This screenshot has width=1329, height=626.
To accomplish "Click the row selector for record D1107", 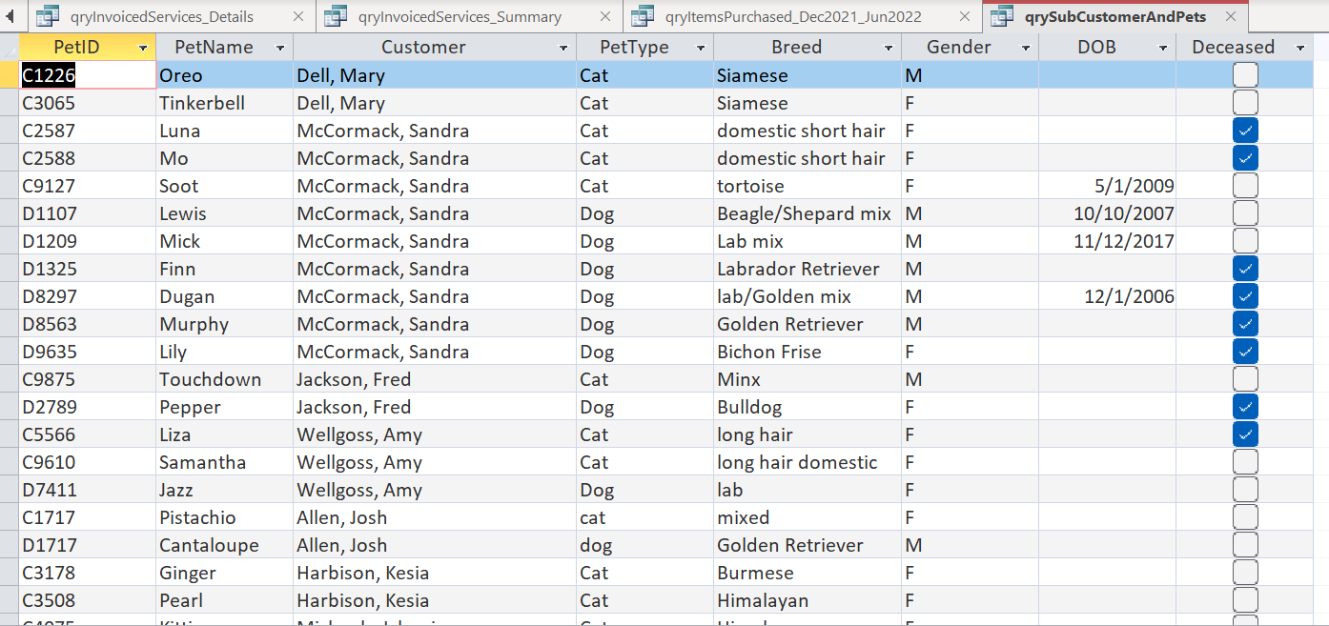I will (x=9, y=213).
